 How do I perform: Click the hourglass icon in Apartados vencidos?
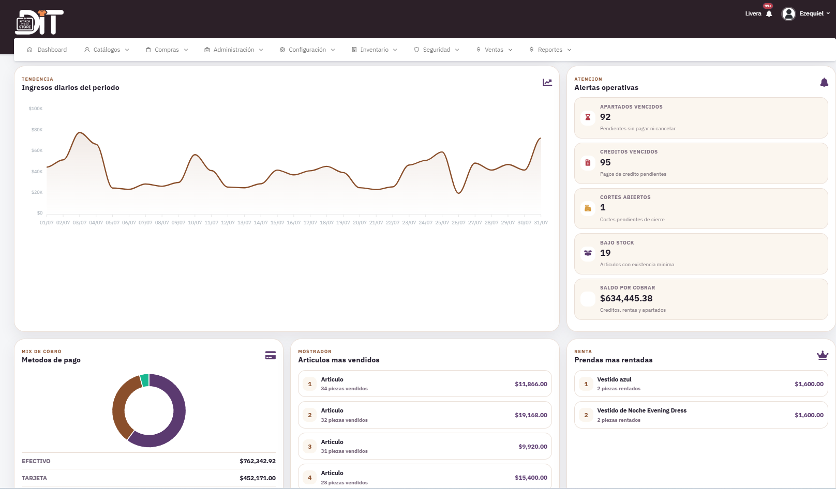tap(588, 117)
